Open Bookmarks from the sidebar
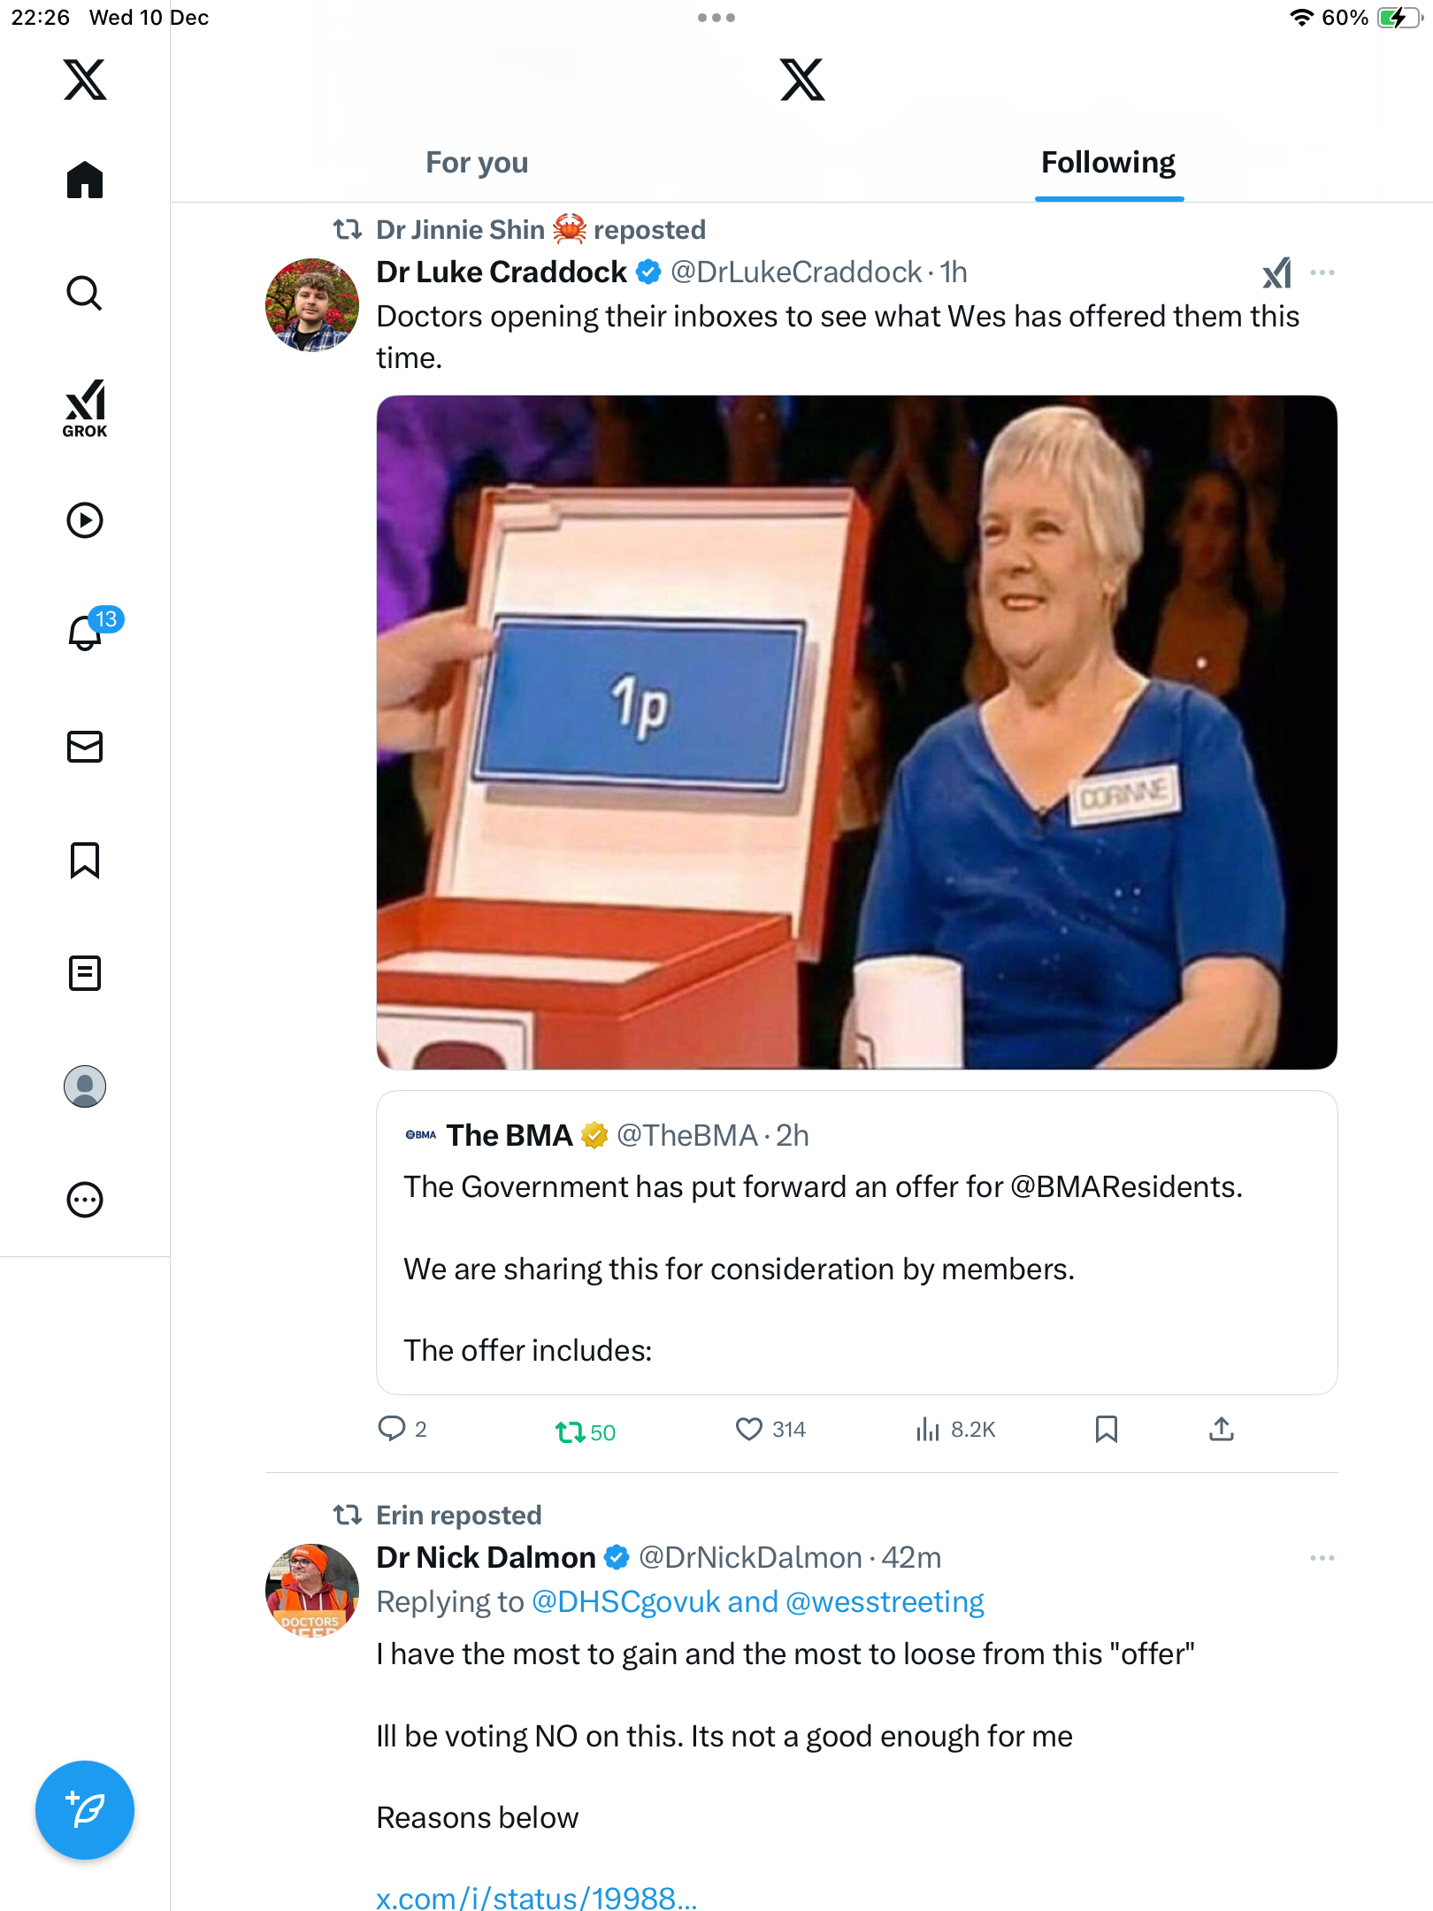Screen dimensions: 1433x1911 click(85, 860)
